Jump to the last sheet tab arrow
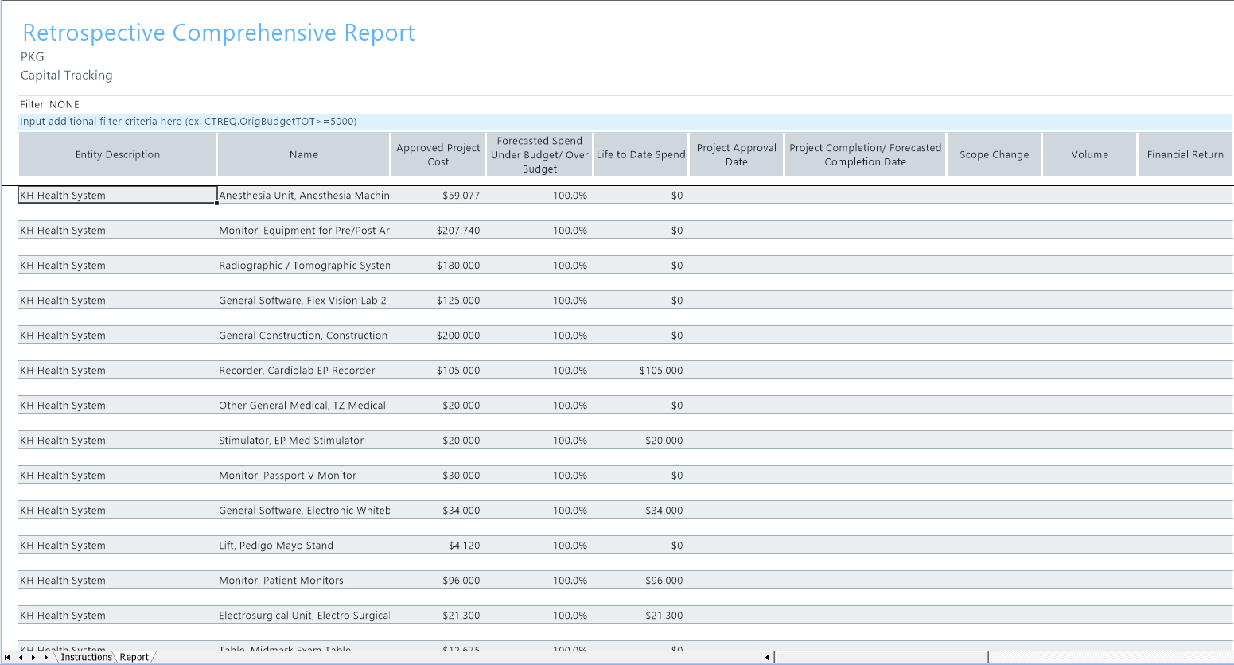Image resolution: width=1234 pixels, height=665 pixels. pos(46,658)
